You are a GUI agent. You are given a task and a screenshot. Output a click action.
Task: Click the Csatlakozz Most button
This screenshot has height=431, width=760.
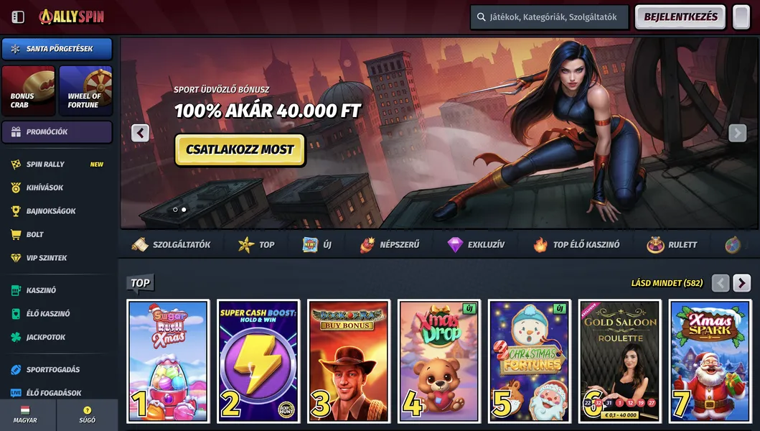coord(240,149)
